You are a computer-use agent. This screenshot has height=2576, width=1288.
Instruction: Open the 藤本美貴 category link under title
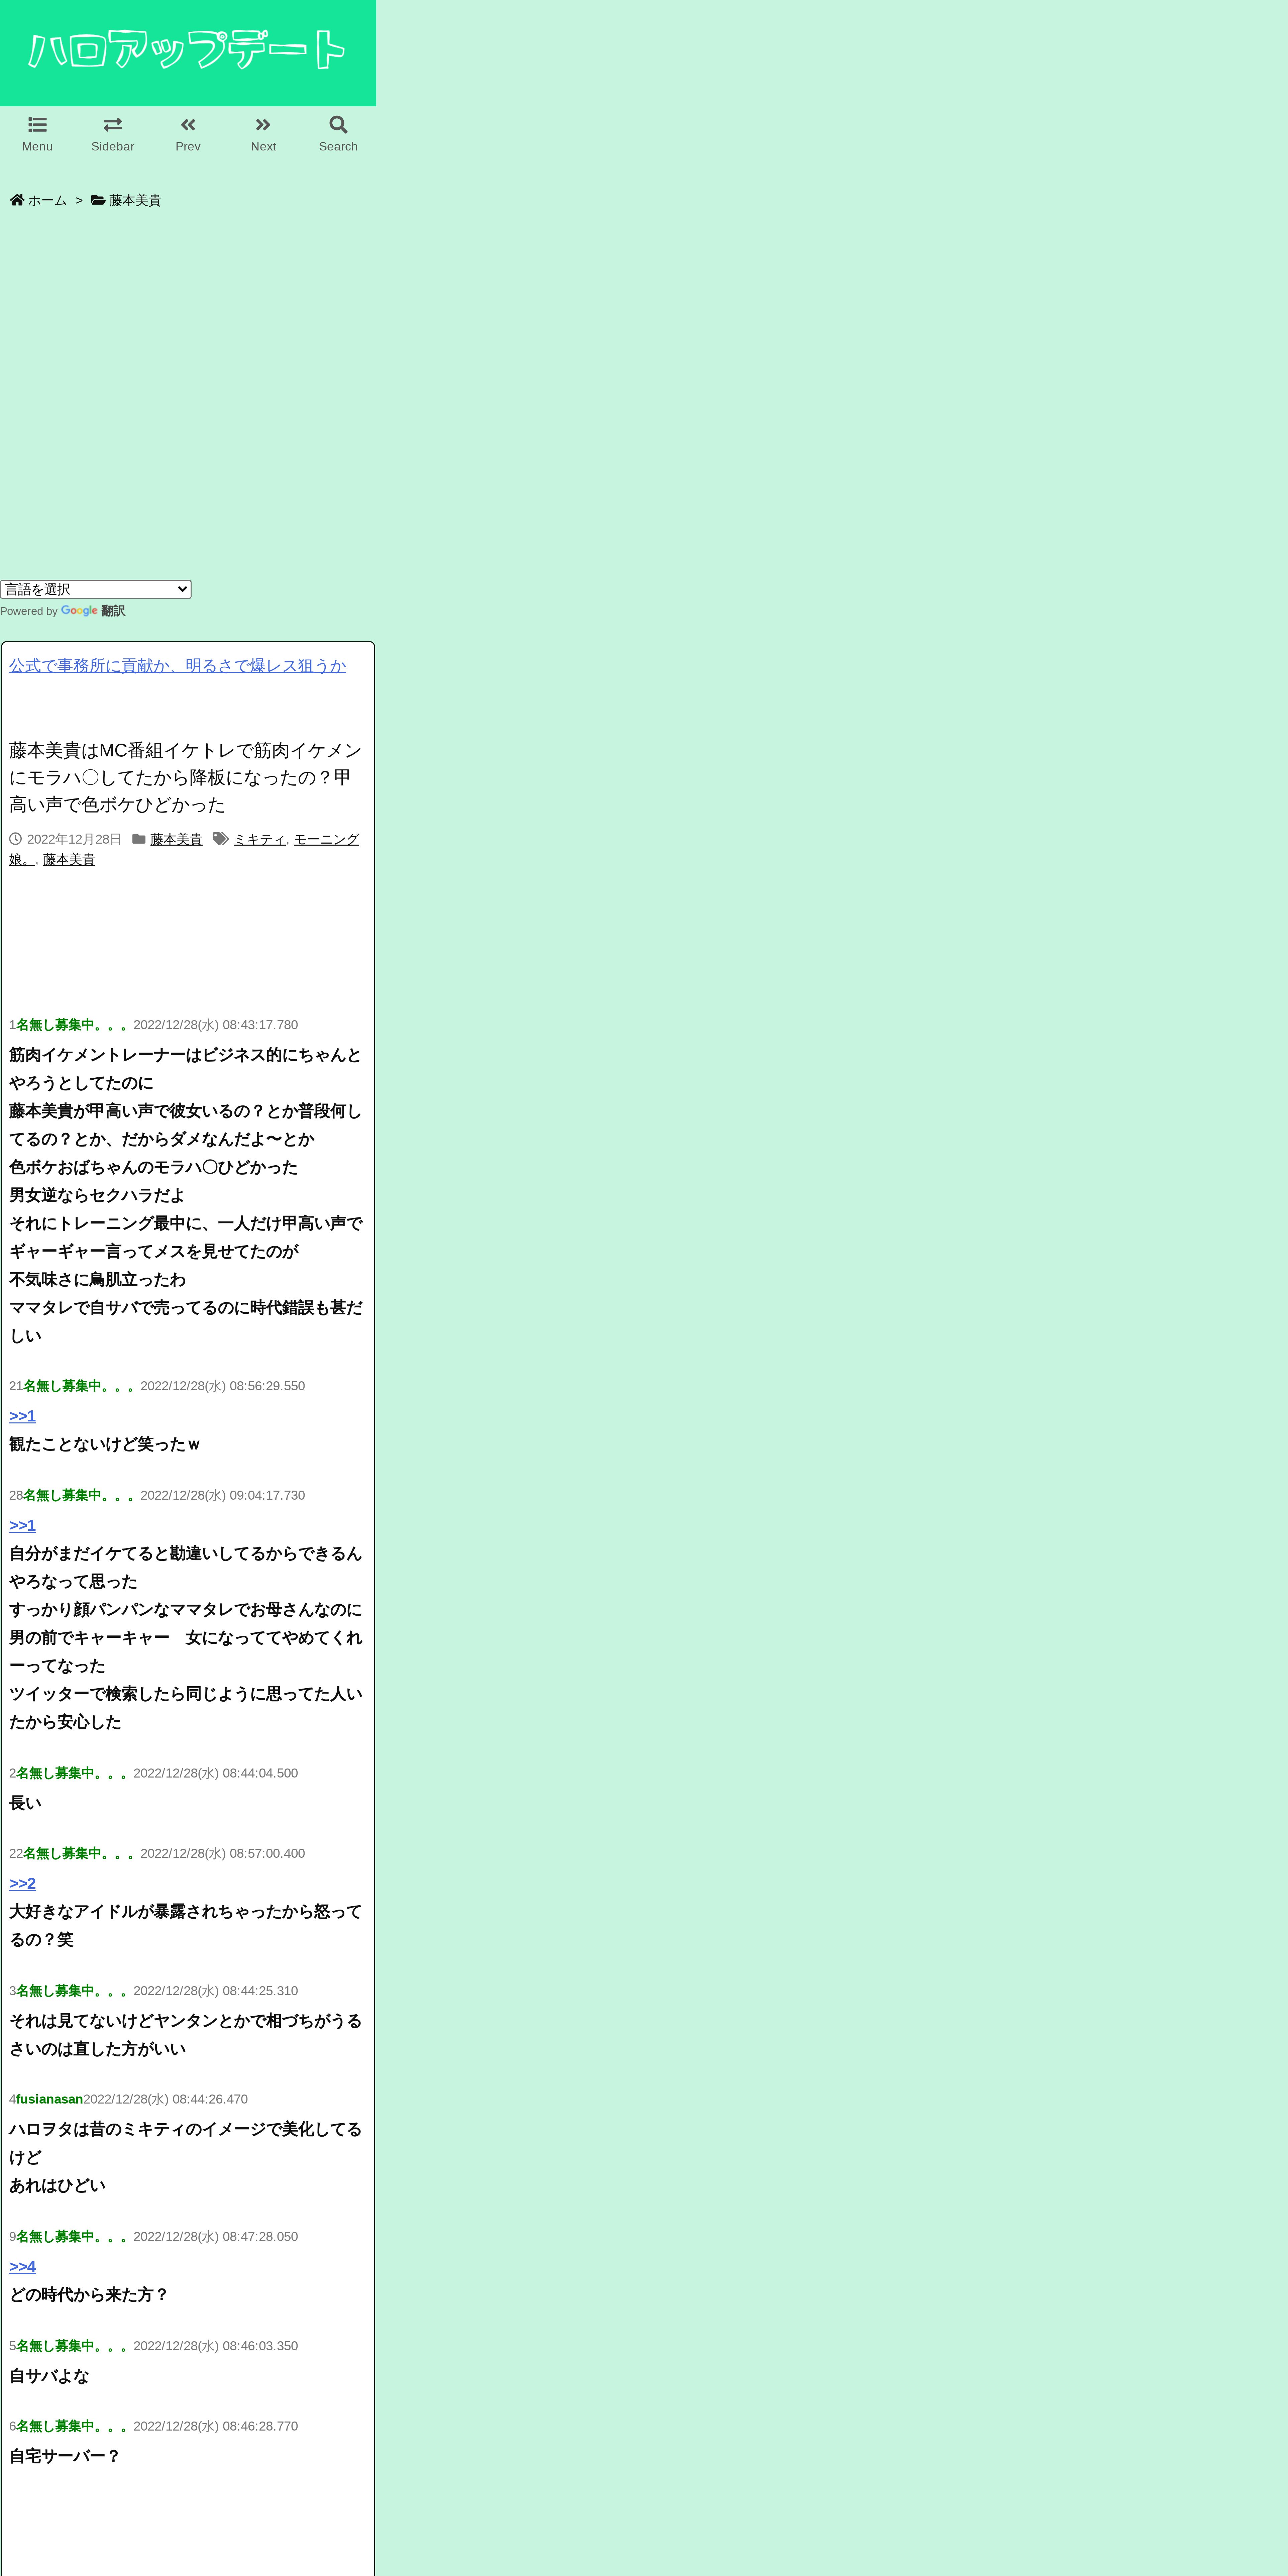tap(176, 839)
